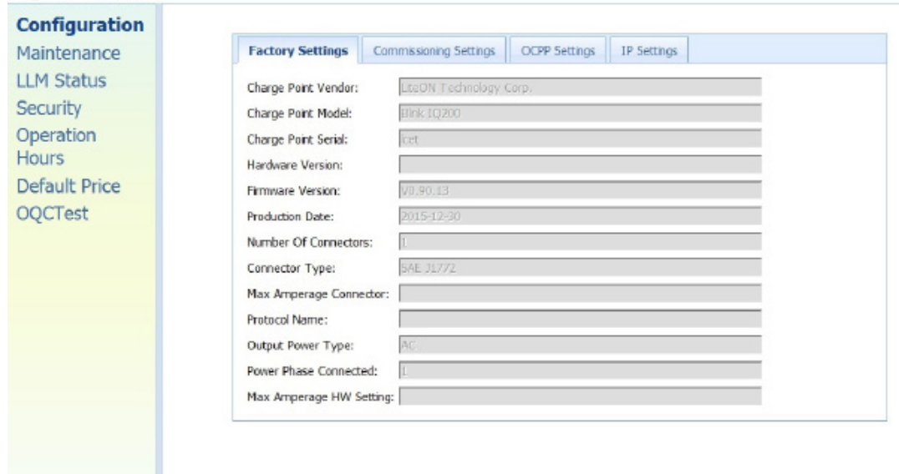
Task: Click the Production Date field
Action: pyautogui.click(x=580, y=217)
